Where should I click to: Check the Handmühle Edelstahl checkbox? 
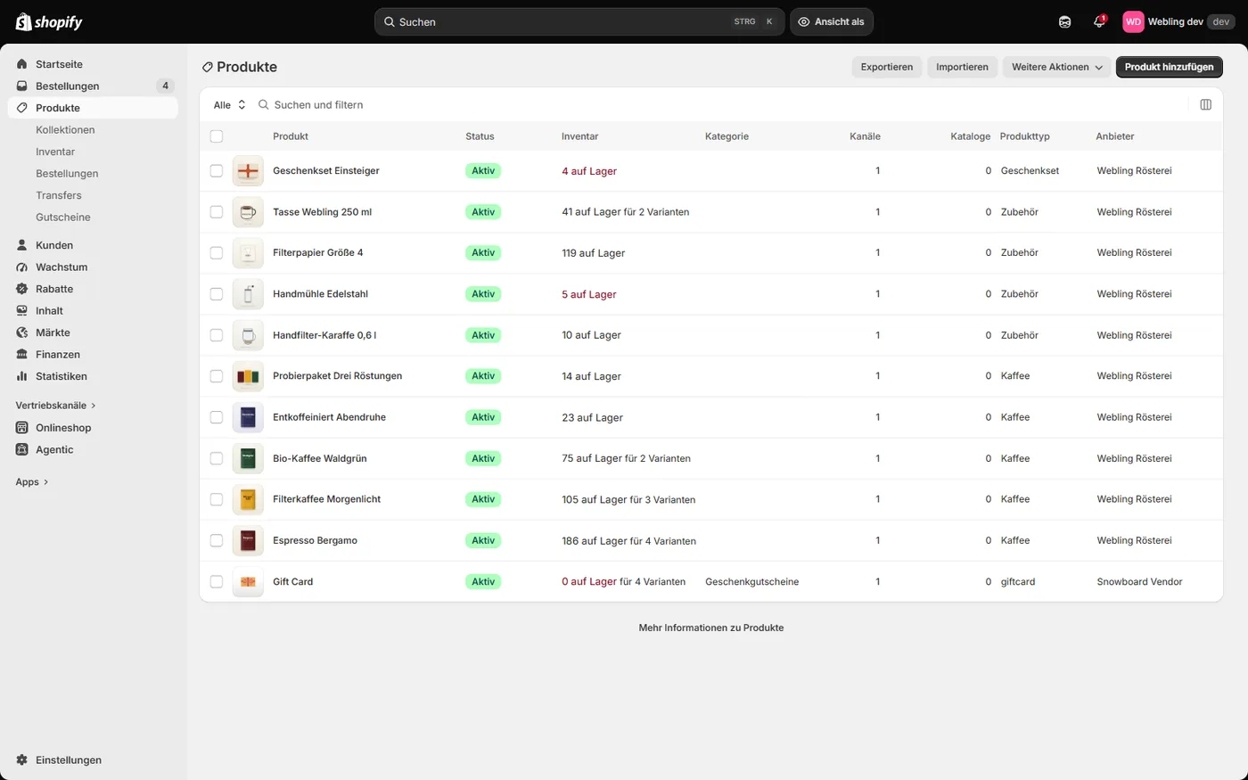(x=217, y=293)
